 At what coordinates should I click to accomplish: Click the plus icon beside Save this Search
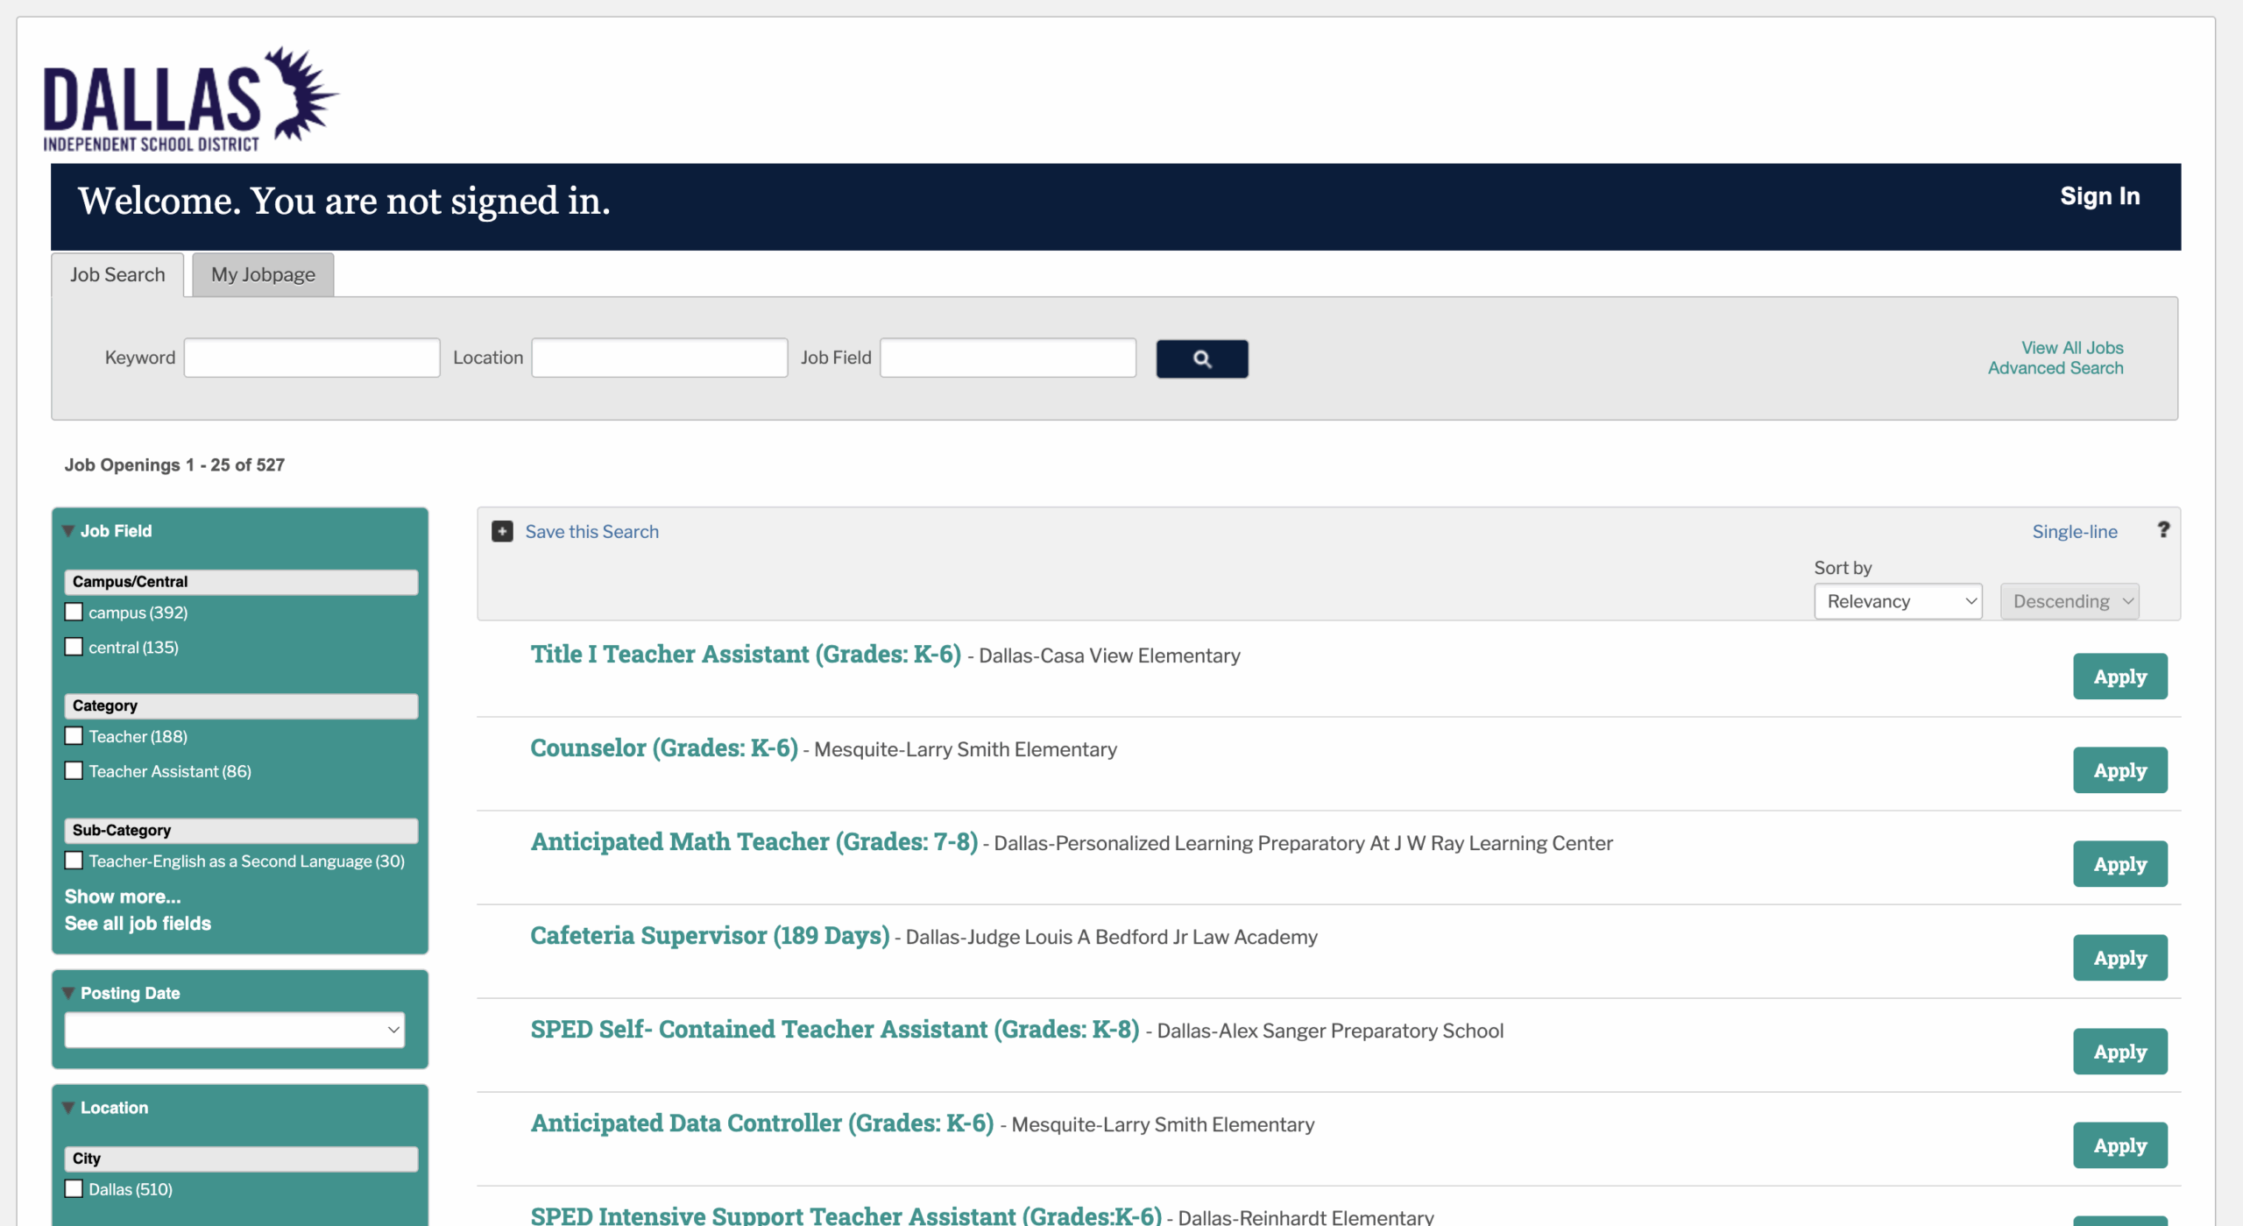[x=502, y=531]
